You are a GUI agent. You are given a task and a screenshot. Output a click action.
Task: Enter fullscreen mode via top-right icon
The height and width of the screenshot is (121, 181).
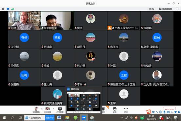tap(177, 9)
